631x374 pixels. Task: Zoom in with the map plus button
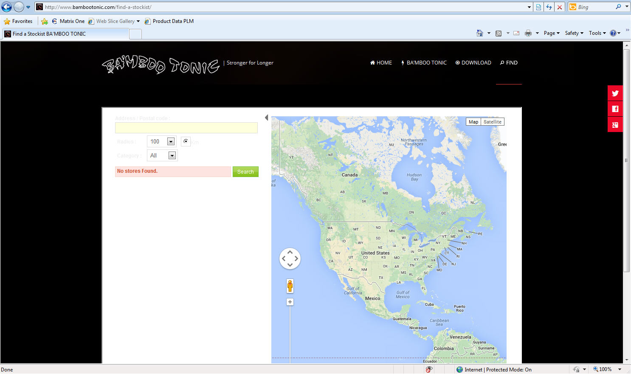coord(290,302)
